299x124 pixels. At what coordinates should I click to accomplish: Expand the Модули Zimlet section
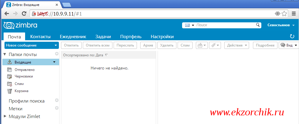[x=5, y=116]
